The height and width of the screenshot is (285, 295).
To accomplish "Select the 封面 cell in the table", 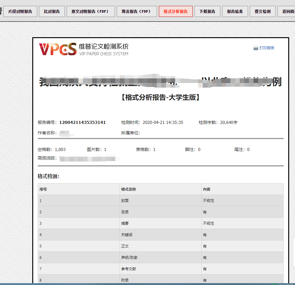I will (125, 201).
